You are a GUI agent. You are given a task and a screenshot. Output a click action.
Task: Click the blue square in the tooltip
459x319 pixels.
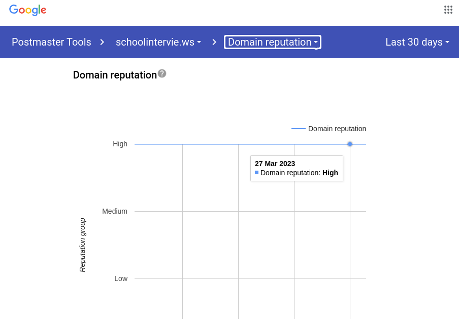click(x=257, y=173)
